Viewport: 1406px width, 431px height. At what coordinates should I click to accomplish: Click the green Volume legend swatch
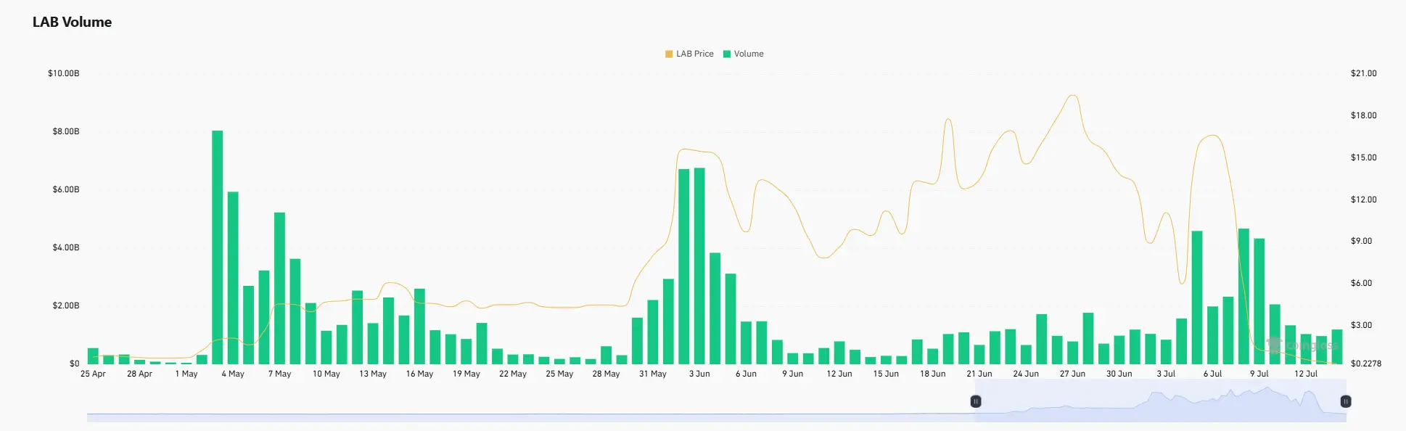pyautogui.click(x=727, y=54)
